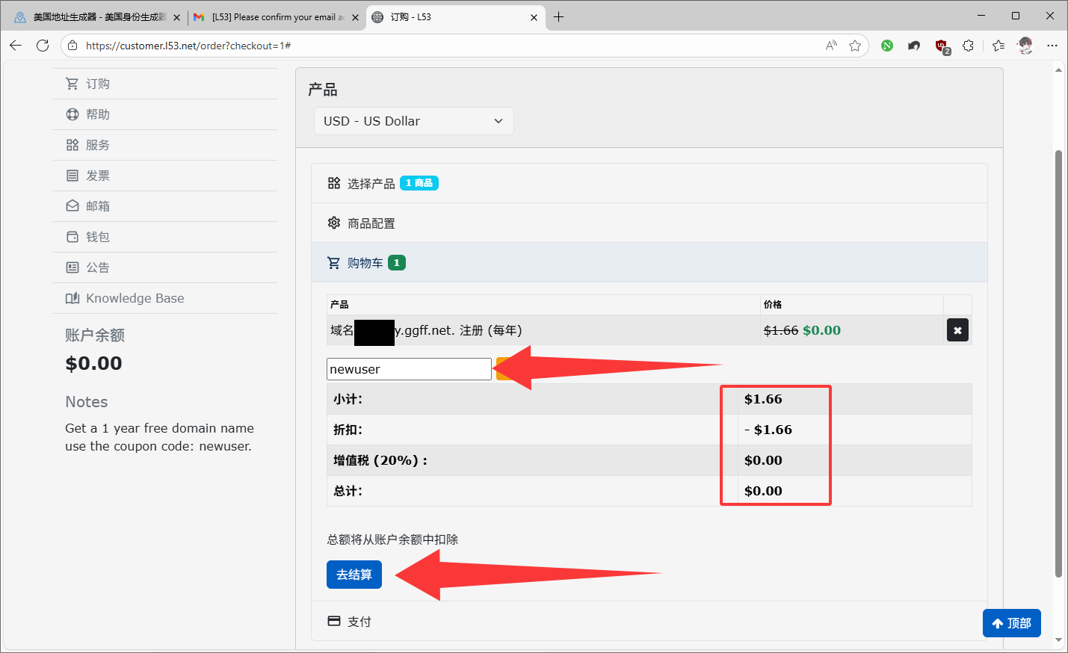Viewport: 1068px width, 653px height.
Task: Open the read aloud icon in address bar
Action: (831, 46)
